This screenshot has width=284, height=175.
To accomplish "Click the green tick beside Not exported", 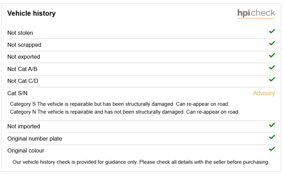I will click(x=272, y=55).
